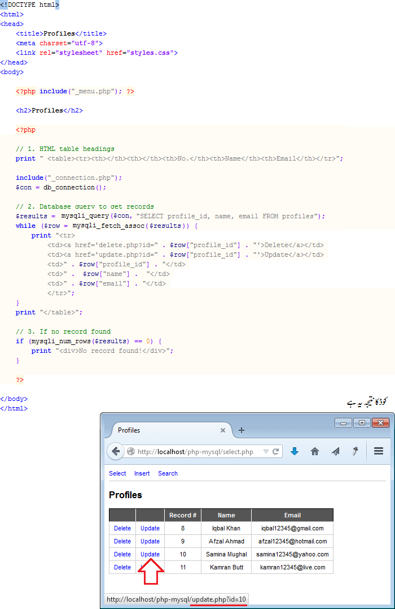The image size is (395, 609).
Task: Click Delete for Iqbal Khan record
Action: (x=122, y=528)
